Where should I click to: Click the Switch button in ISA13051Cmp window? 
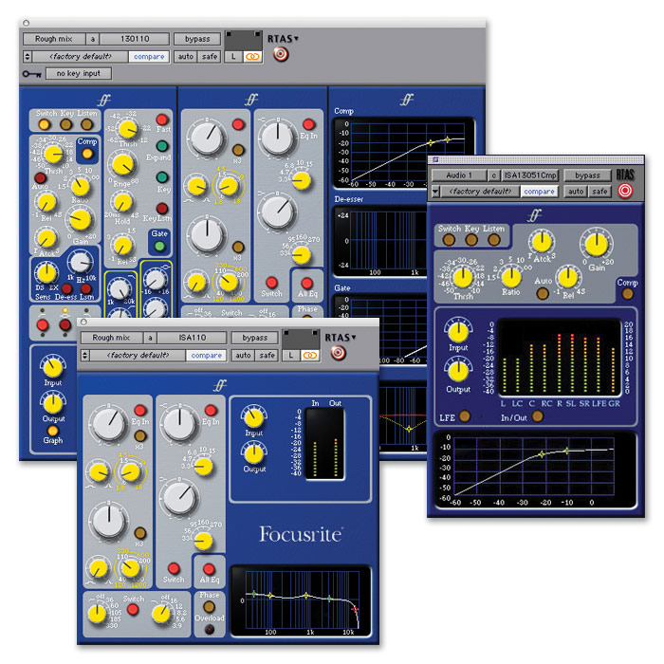tap(449, 240)
